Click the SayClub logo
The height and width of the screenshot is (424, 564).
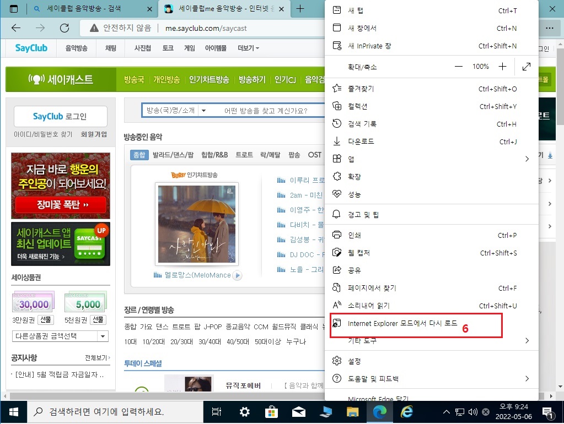(31, 48)
